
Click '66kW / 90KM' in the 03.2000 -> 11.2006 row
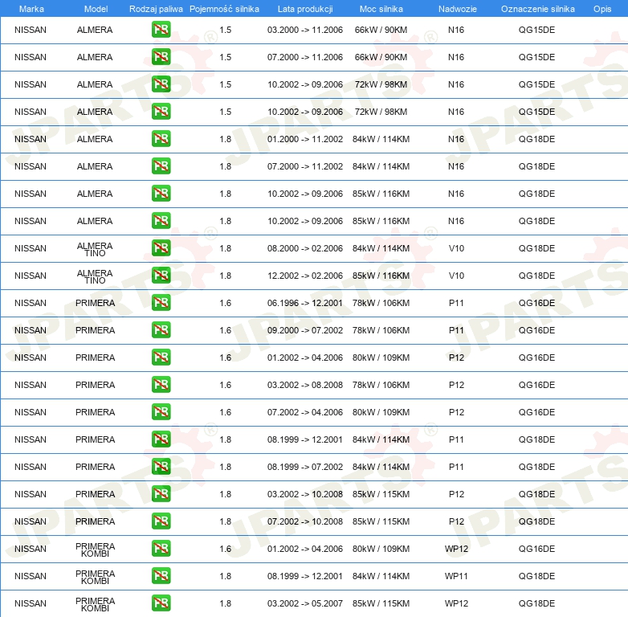click(381, 30)
